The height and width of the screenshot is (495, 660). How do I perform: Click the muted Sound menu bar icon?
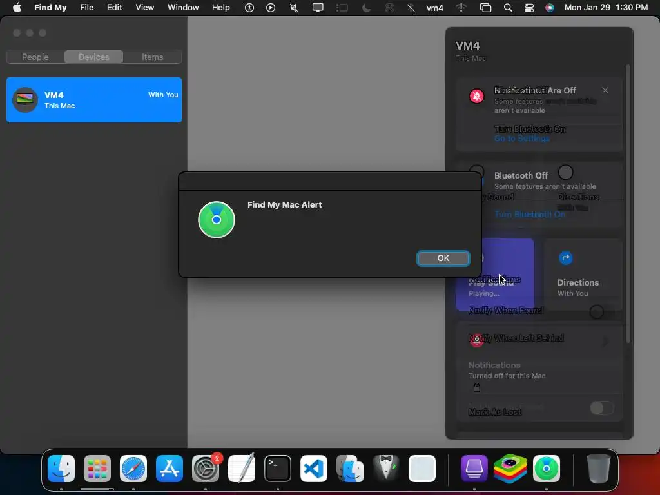pyautogui.click(x=294, y=8)
